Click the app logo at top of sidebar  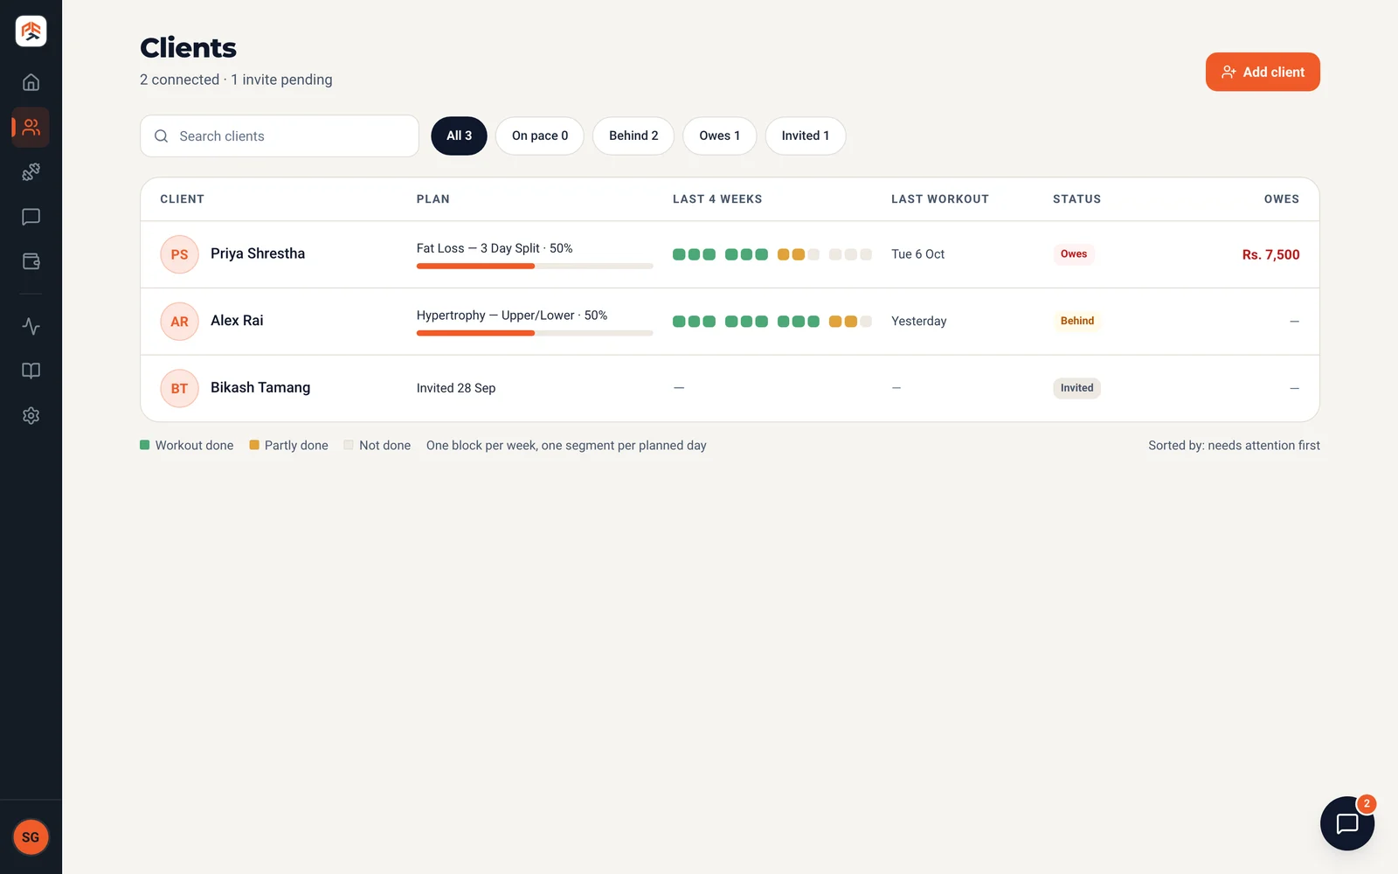(31, 31)
